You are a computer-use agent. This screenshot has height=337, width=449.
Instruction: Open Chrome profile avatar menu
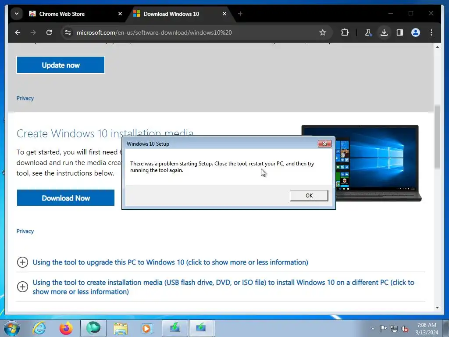point(416,32)
